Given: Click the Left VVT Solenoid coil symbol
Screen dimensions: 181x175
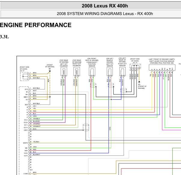Looking at the screenshot, I should click(64, 71).
